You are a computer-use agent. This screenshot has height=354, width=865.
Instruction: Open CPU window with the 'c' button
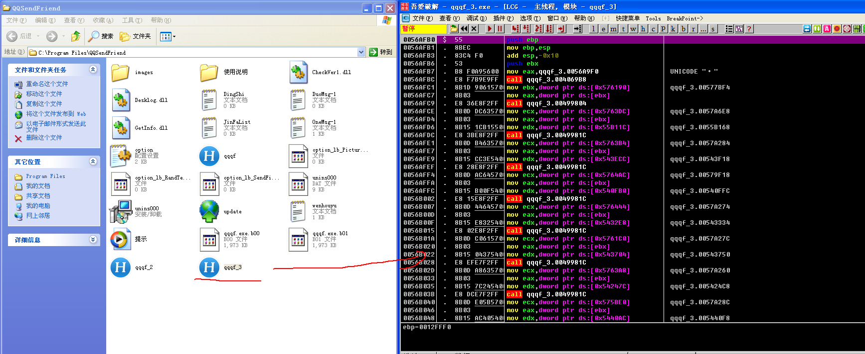tap(653, 29)
